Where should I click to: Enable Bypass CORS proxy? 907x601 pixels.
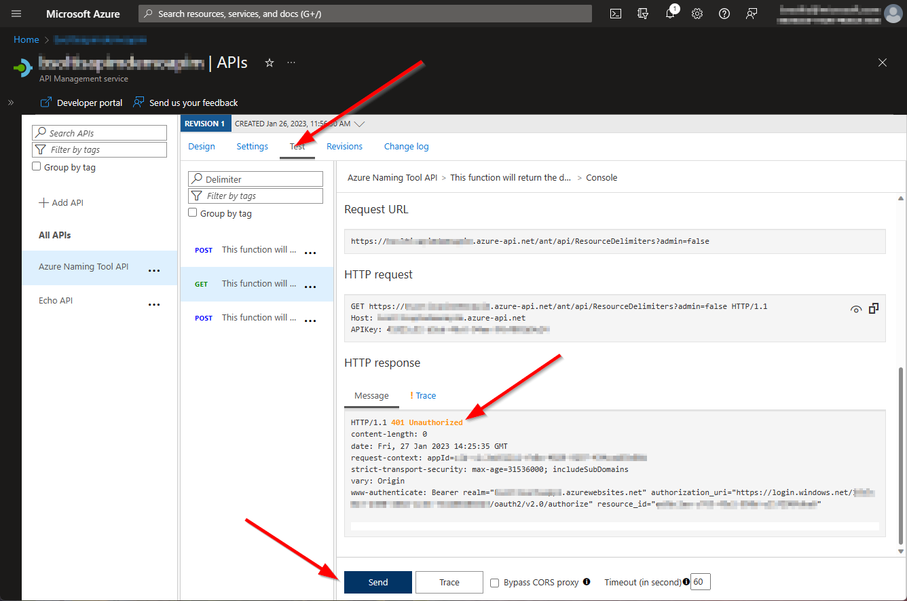(x=494, y=582)
